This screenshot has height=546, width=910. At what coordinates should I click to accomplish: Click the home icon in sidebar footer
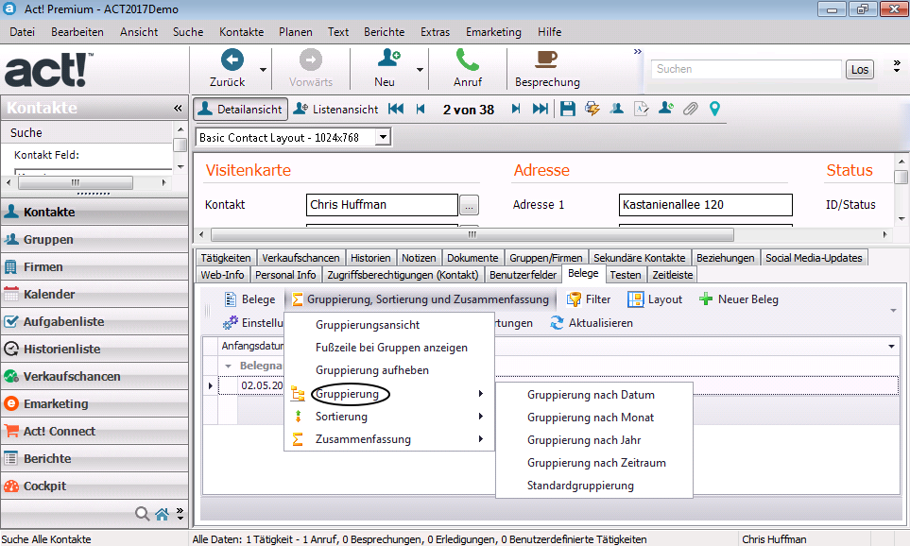pos(162,514)
